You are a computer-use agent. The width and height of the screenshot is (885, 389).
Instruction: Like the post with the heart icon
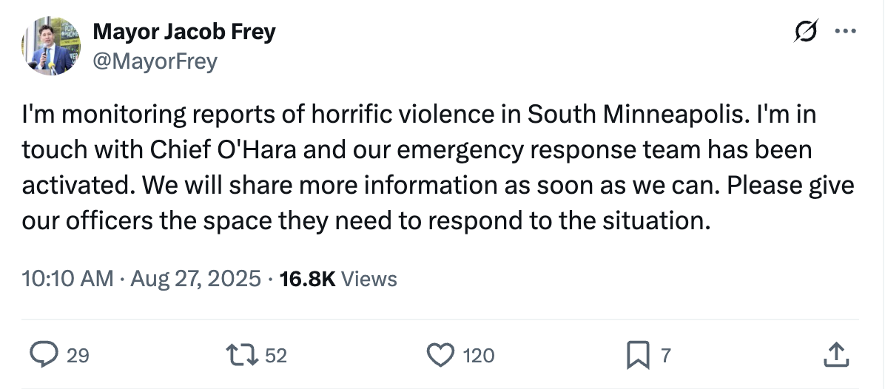442,356
